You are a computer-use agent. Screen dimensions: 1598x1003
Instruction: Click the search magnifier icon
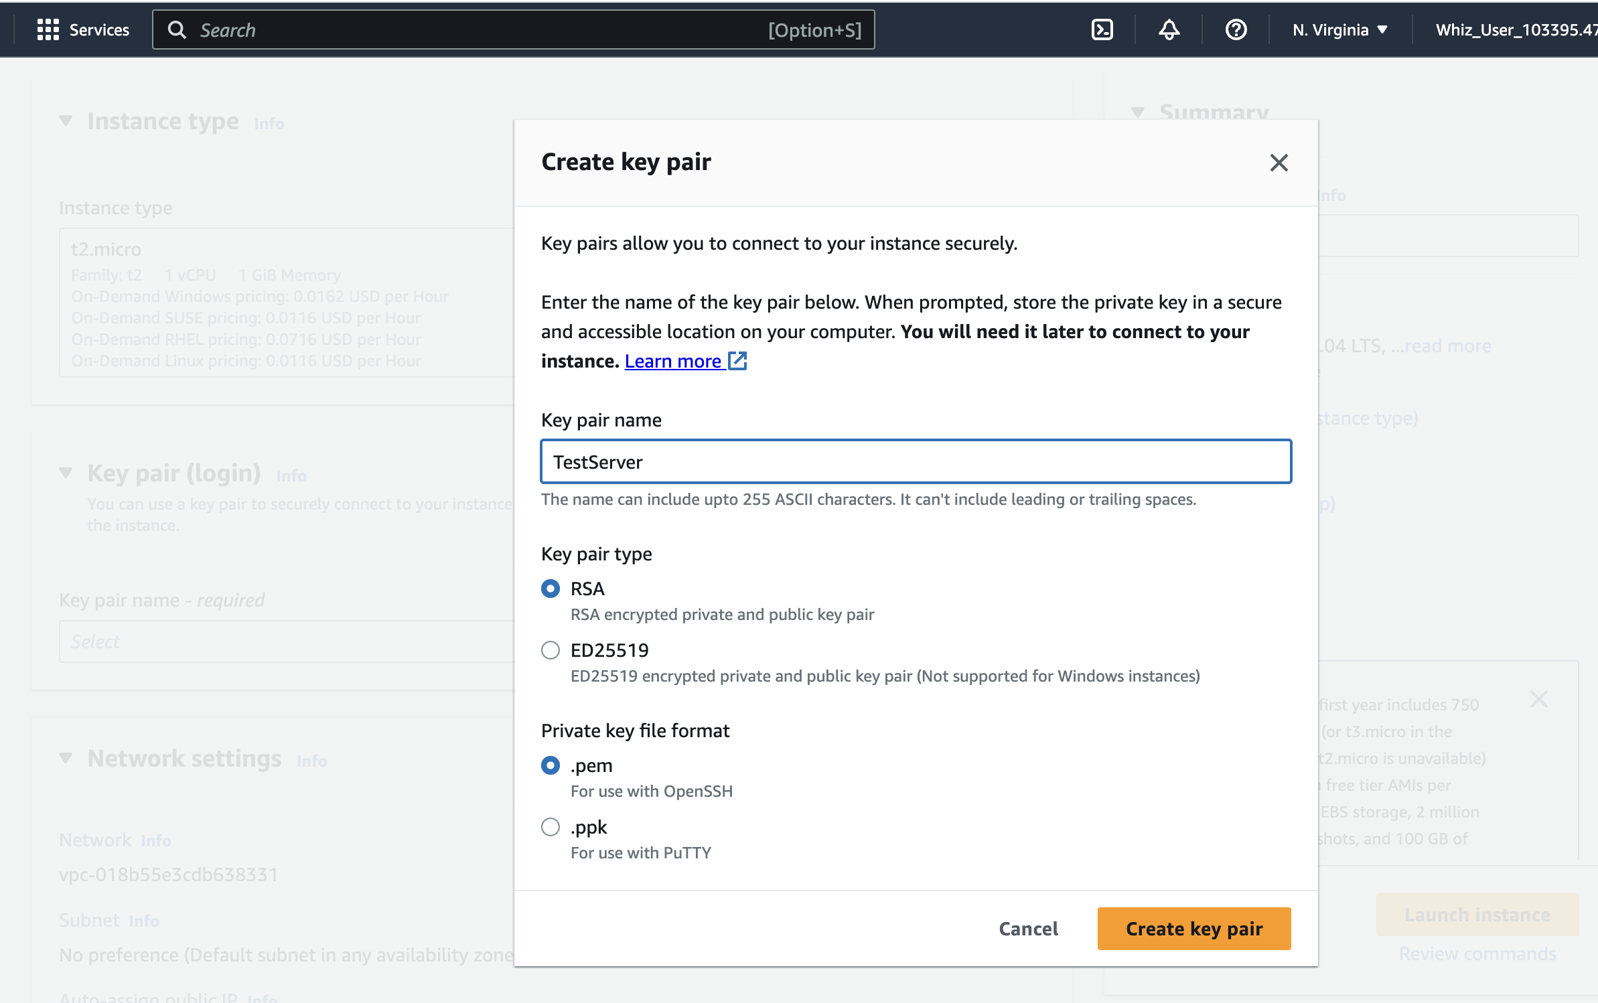click(177, 29)
